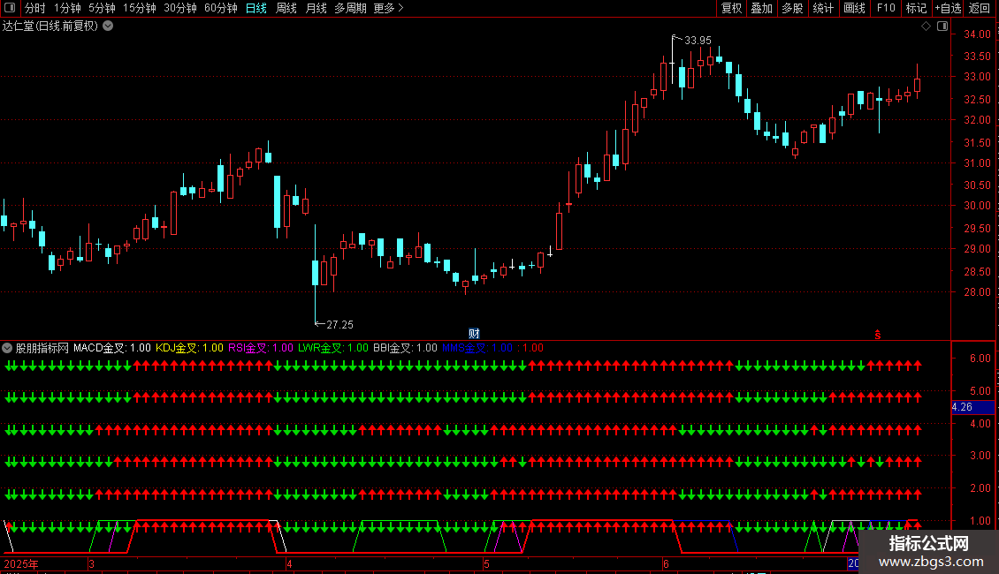The image size is (999, 574).
Task: Click the 标记 mark button
Action: [916, 8]
